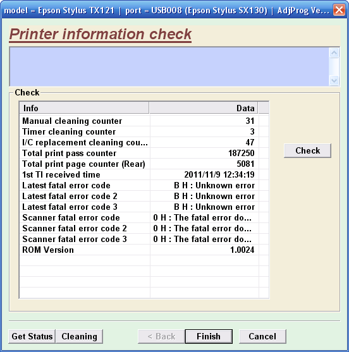The height and width of the screenshot is (352, 349).
Task: Click inside the blue message text area
Action: [x=169, y=67]
